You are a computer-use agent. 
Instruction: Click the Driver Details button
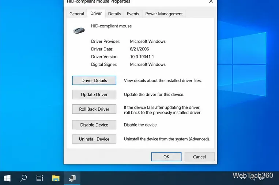[94, 80]
